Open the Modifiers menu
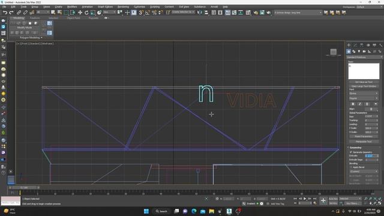Viewport: 384px width, 216px height. point(72,7)
